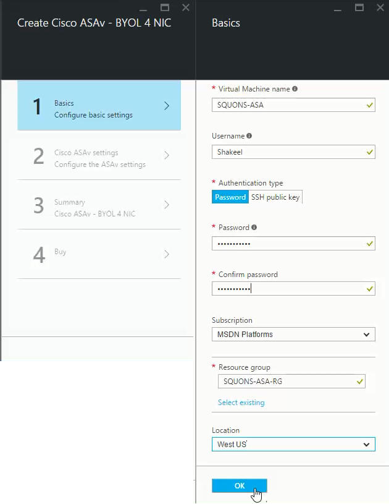Open step 3 Summary chevron

[167, 205]
